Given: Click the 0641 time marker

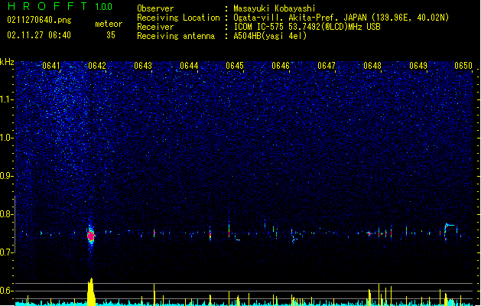Looking at the screenshot, I should 51,66.
